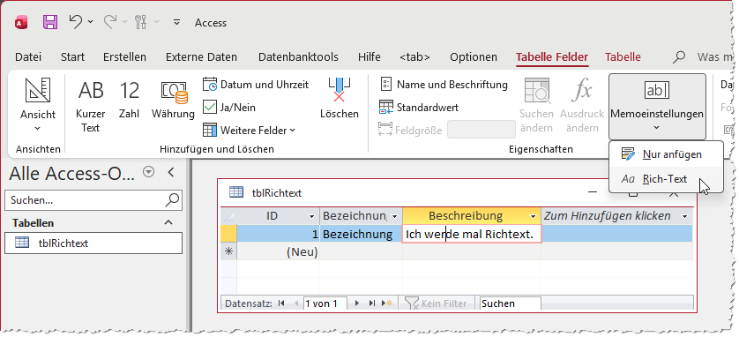Click the record number box '1 von 1'
The width and height of the screenshot is (739, 337).
tap(325, 303)
